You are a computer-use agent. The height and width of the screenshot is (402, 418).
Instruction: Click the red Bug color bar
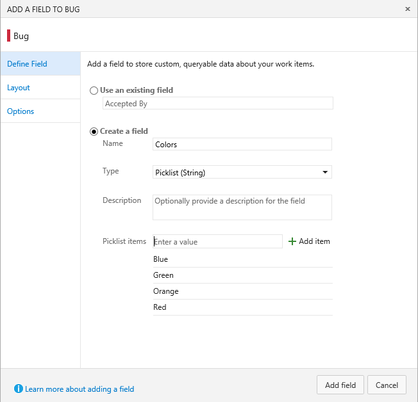pyautogui.click(x=9, y=36)
